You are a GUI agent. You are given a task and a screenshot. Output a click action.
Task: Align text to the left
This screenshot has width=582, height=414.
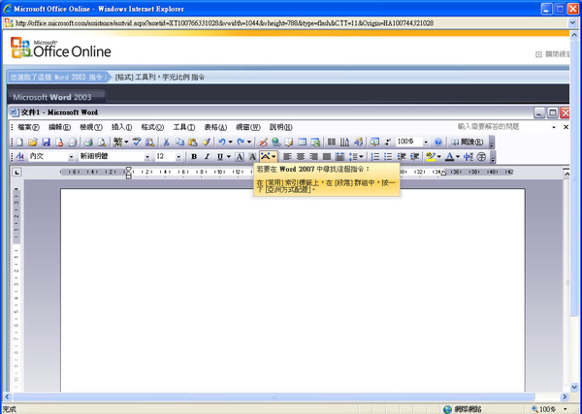287,156
